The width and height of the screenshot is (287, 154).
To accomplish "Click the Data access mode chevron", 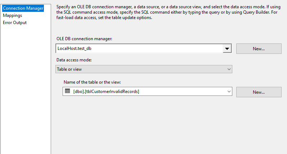I will pyautogui.click(x=229, y=69).
